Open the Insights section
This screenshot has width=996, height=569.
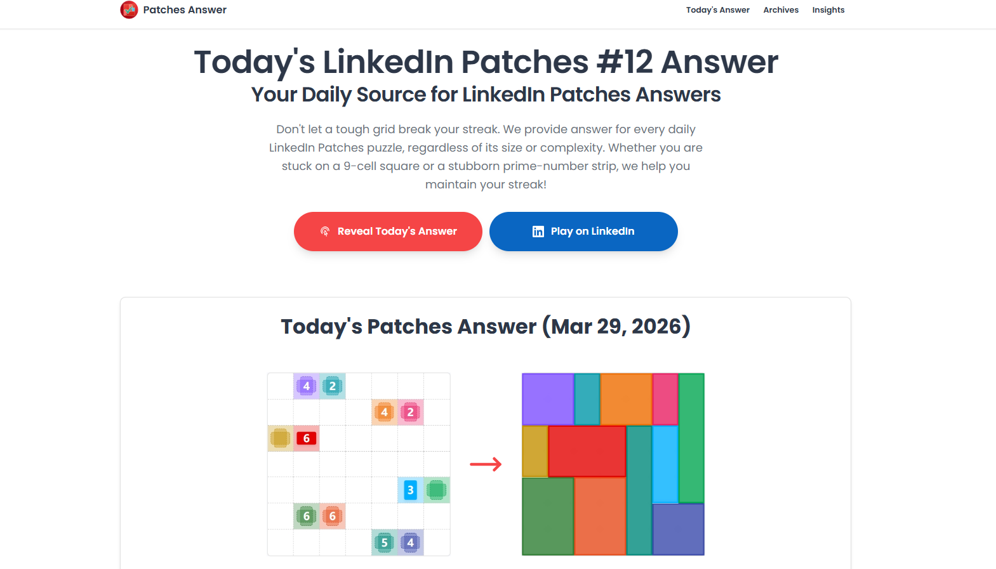(828, 10)
